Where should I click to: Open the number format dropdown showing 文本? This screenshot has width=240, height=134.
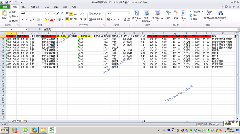[129, 14]
